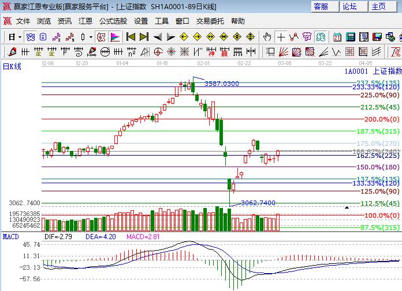This screenshot has width=402, height=291.
Task: Open the 交易委托 menu
Action: coord(210,21)
